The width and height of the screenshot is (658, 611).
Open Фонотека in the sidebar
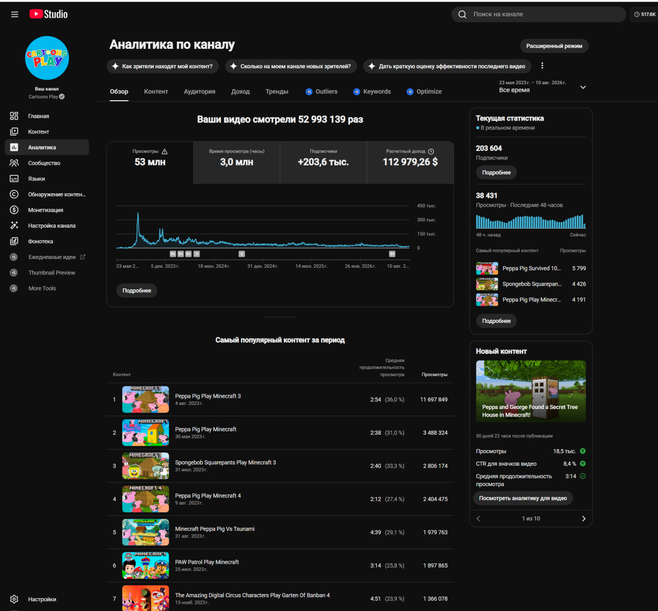[x=47, y=241]
